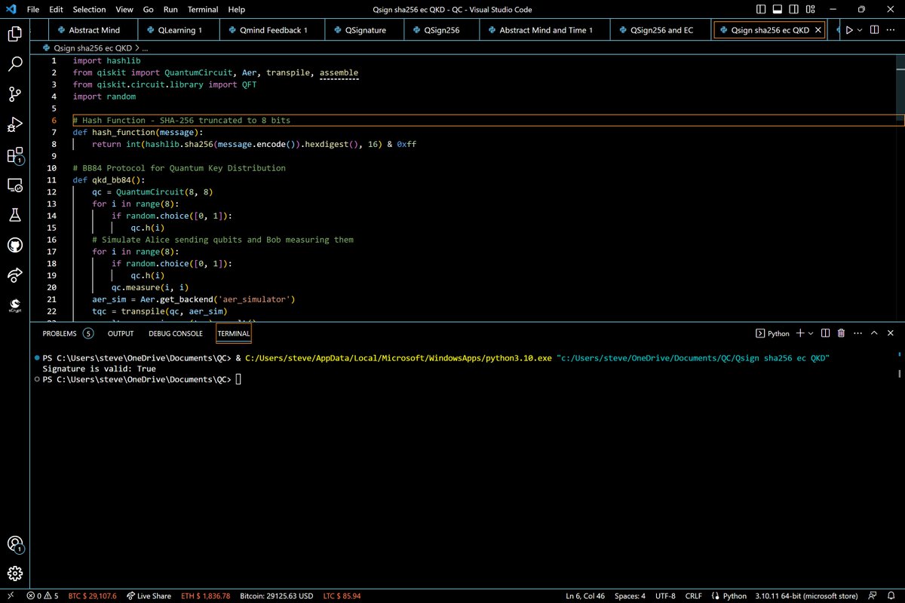The width and height of the screenshot is (905, 603).
Task: Open Remote Explorer in activity bar
Action: (x=15, y=185)
